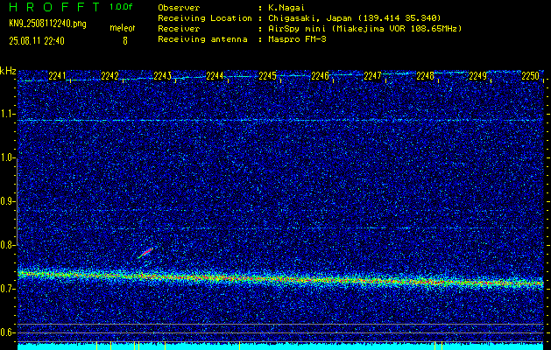551x350 pixels.
Task: Select AirSpy mini Miakejima VOR receiver text
Action: [x=365, y=28]
